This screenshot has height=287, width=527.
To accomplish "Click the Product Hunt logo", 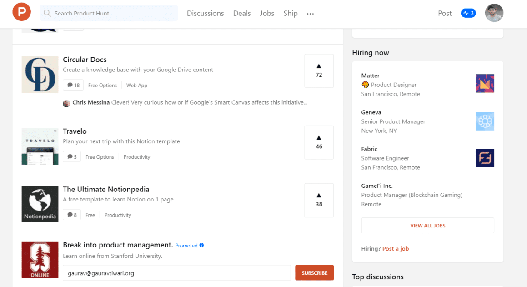I will pos(21,12).
